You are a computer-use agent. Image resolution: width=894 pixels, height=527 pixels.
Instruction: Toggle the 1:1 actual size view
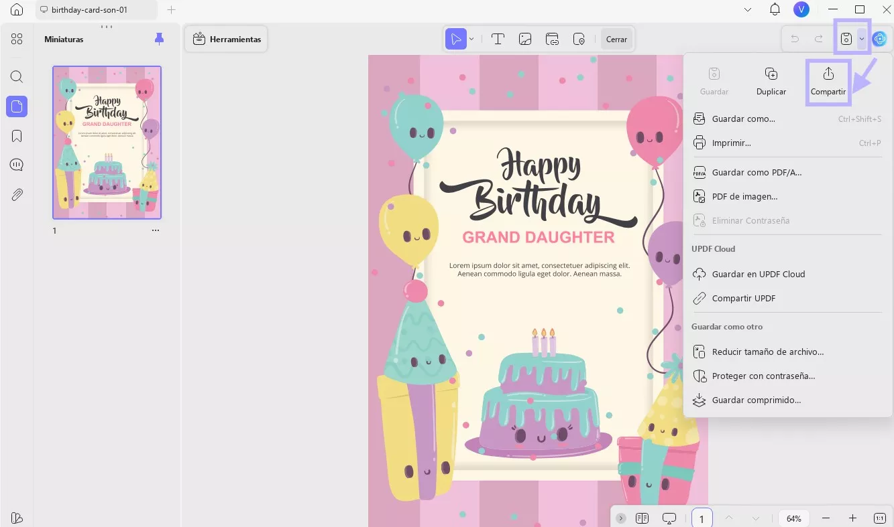pyautogui.click(x=880, y=518)
